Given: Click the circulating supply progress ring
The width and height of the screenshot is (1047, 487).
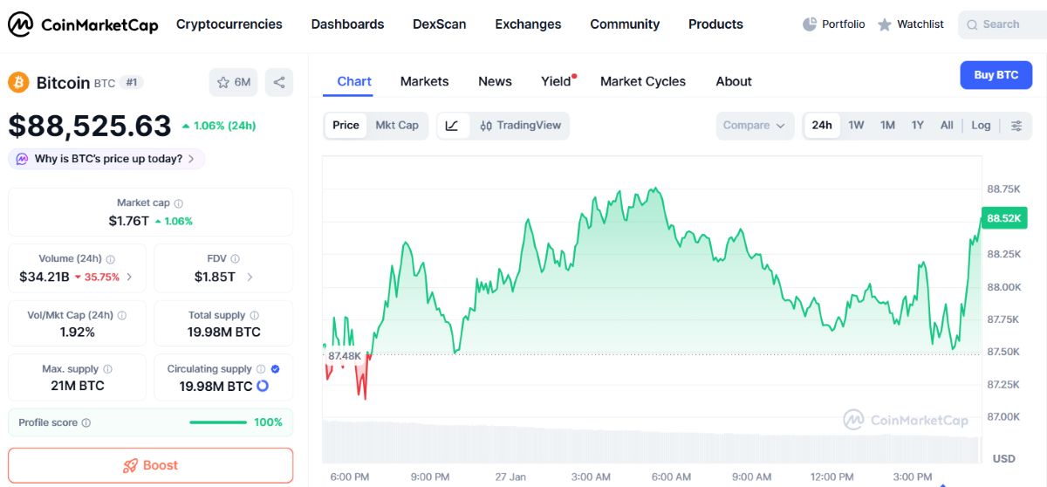Looking at the screenshot, I should click(262, 387).
